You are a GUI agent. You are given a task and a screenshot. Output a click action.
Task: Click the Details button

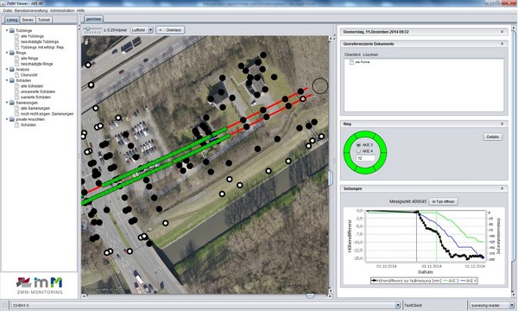click(x=493, y=136)
